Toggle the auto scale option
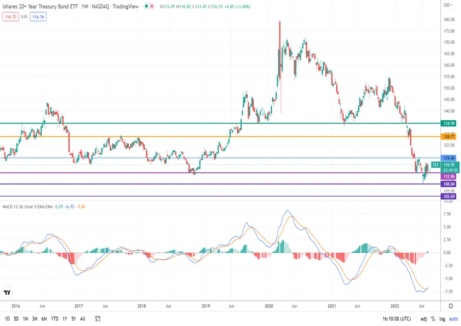Image resolution: width=461 pixels, height=326 pixels. (453, 319)
